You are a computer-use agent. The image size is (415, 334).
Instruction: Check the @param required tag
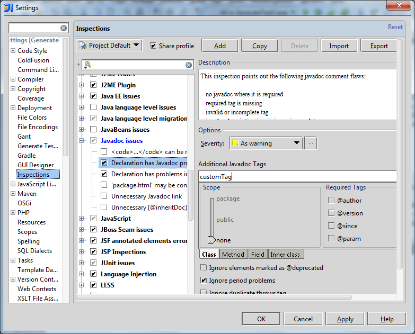pos(331,238)
